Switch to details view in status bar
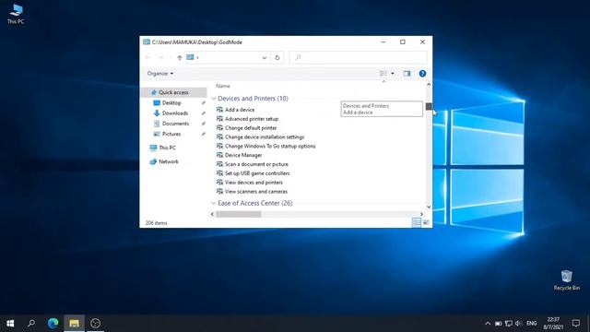The width and height of the screenshot is (590, 332). click(x=416, y=222)
